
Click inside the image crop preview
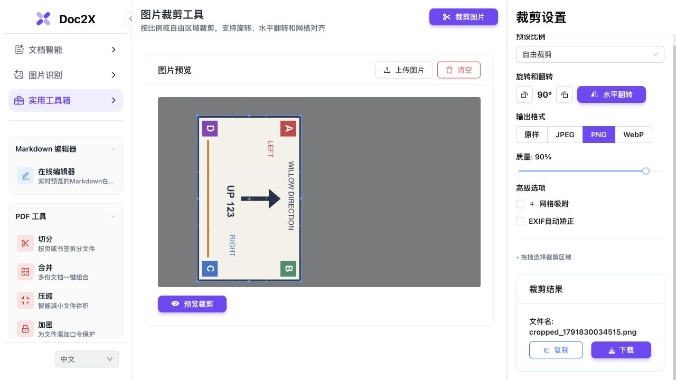click(249, 198)
